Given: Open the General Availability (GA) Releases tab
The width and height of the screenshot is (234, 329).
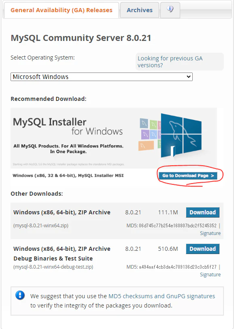Looking at the screenshot, I should (x=61, y=10).
